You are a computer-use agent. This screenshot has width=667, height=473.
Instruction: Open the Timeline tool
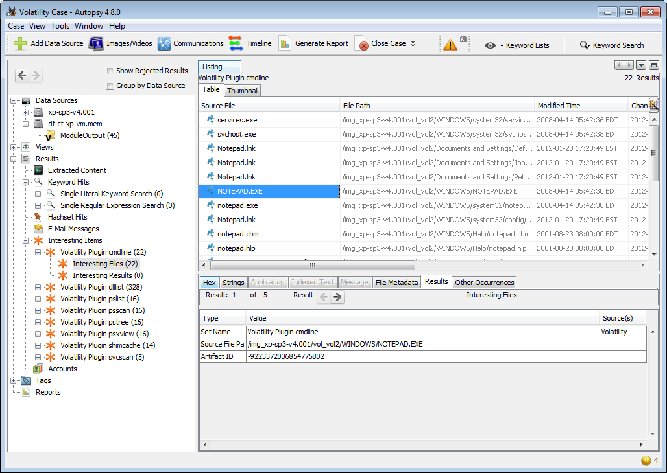tap(236, 44)
